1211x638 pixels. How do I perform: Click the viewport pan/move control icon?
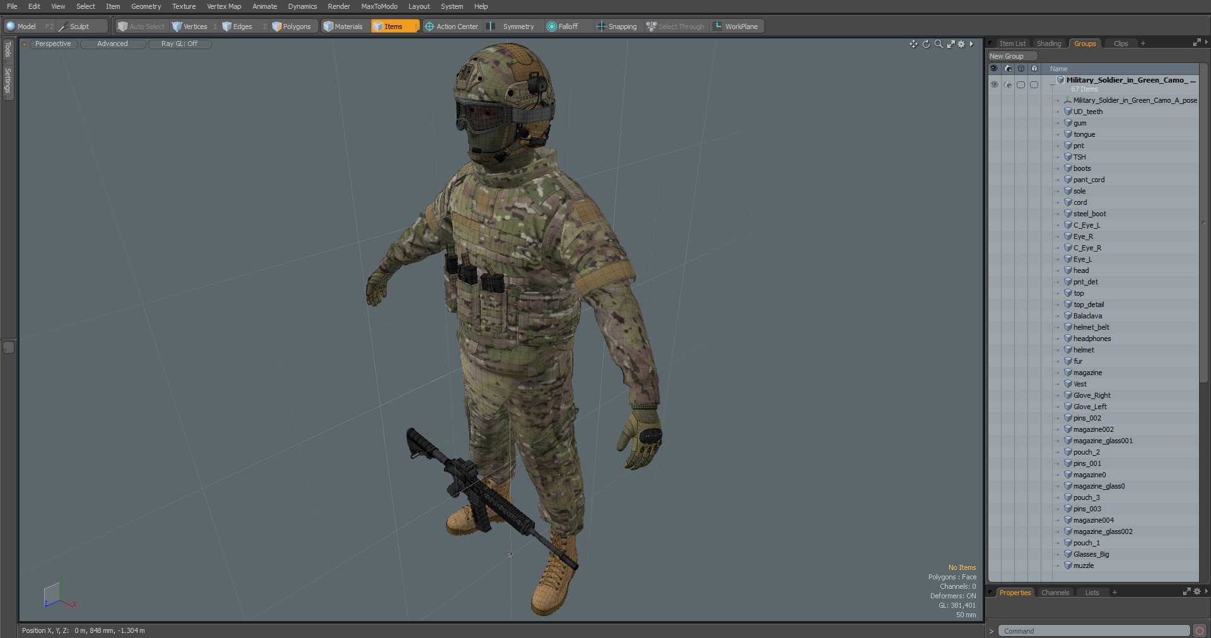[913, 44]
